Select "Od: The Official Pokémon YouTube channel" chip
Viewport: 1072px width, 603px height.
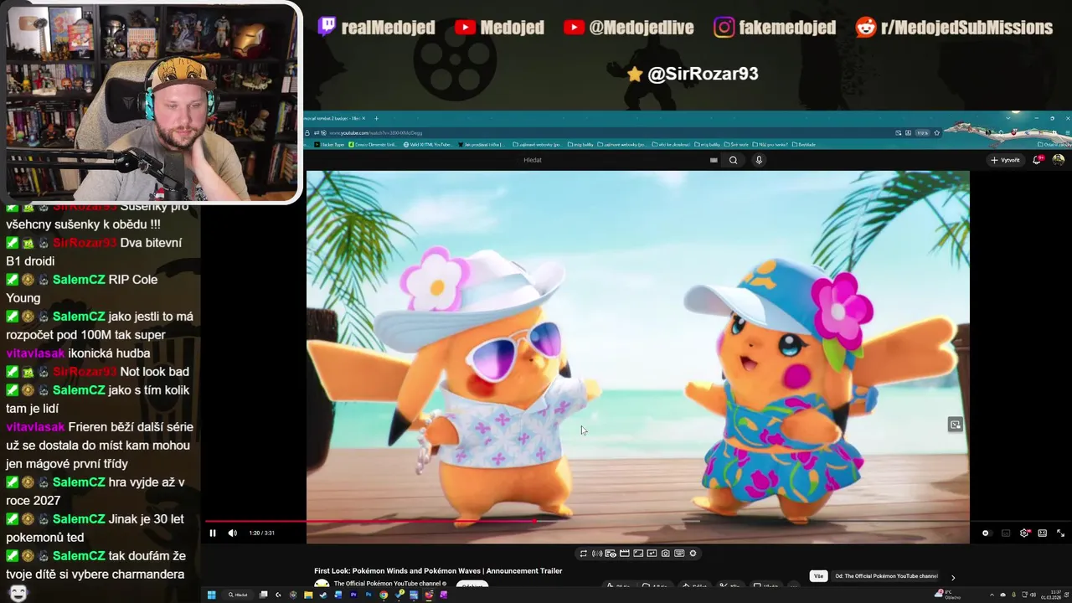point(886,576)
